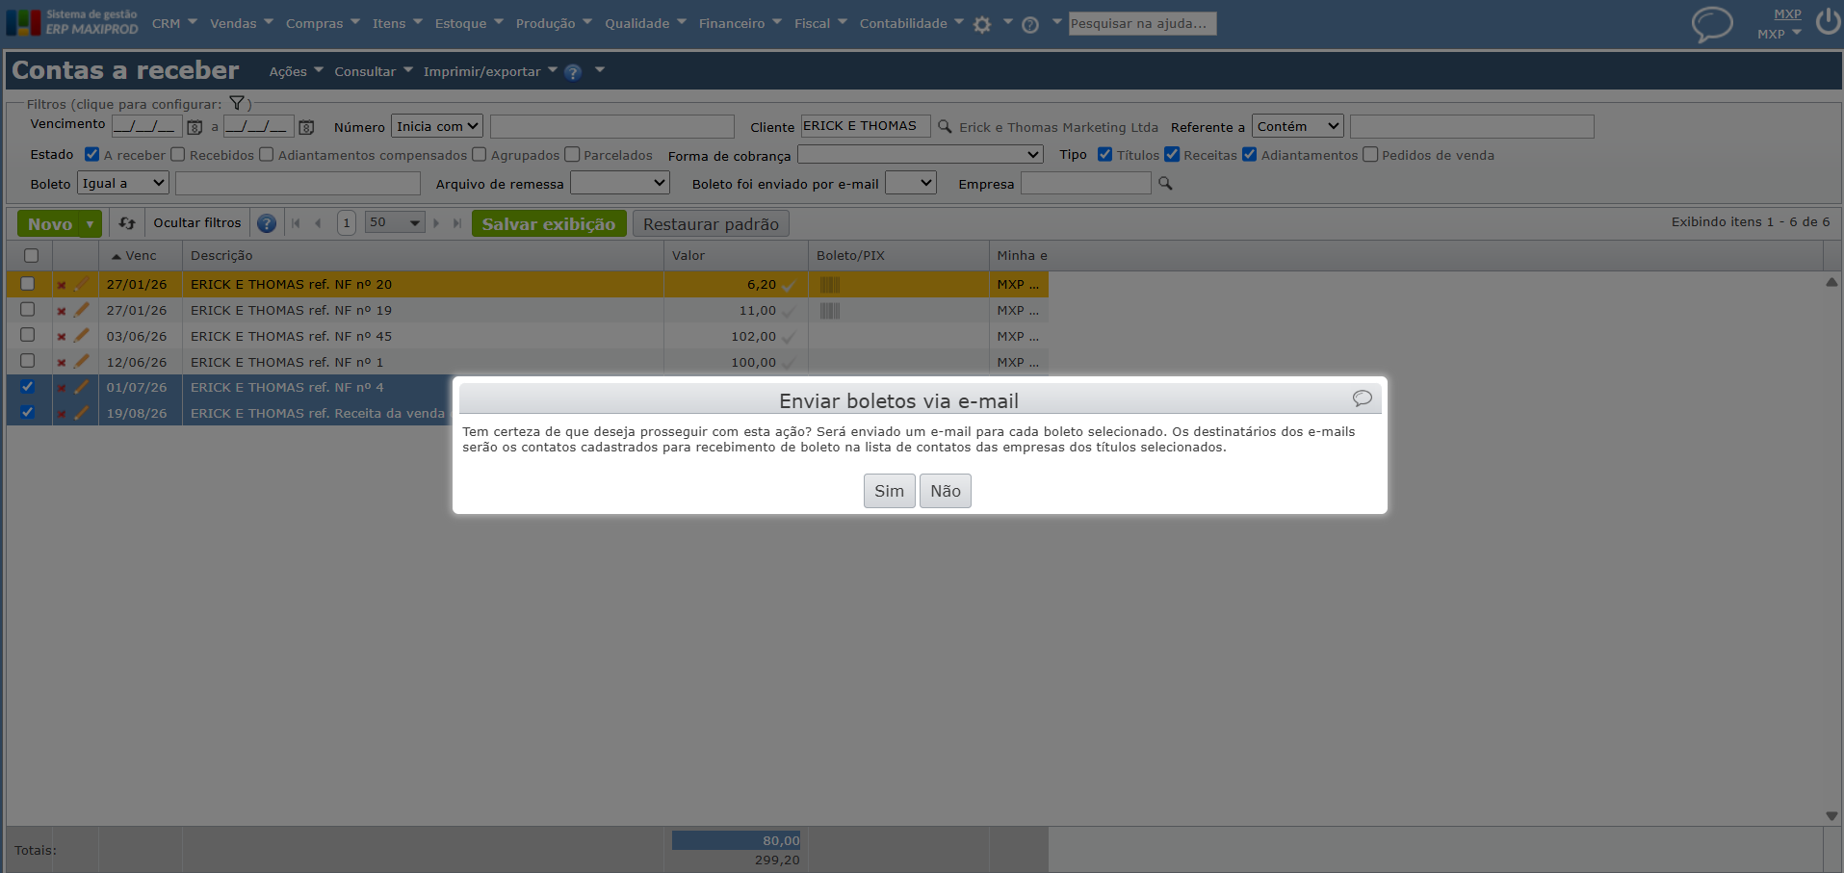Check the row checkbox for NF nº 1

[x=28, y=361]
